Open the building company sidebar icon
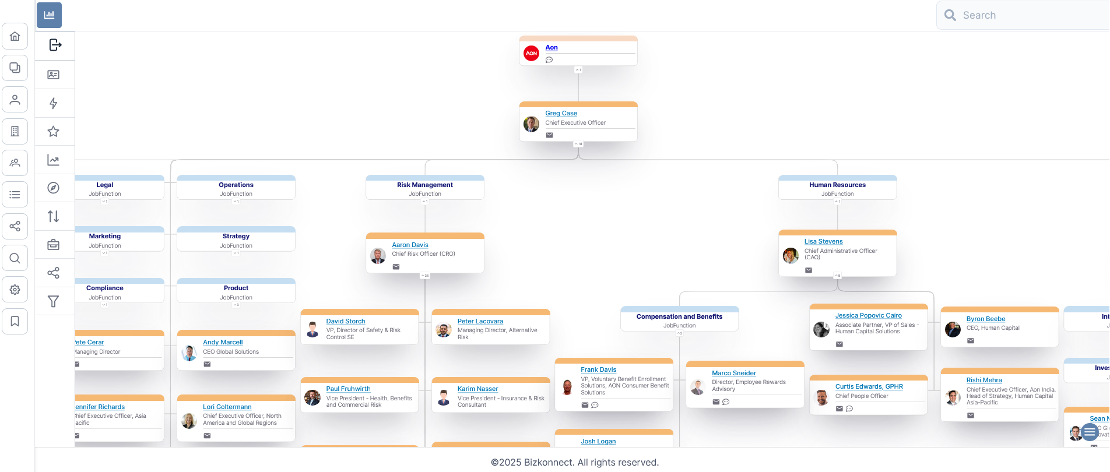 pyautogui.click(x=15, y=132)
